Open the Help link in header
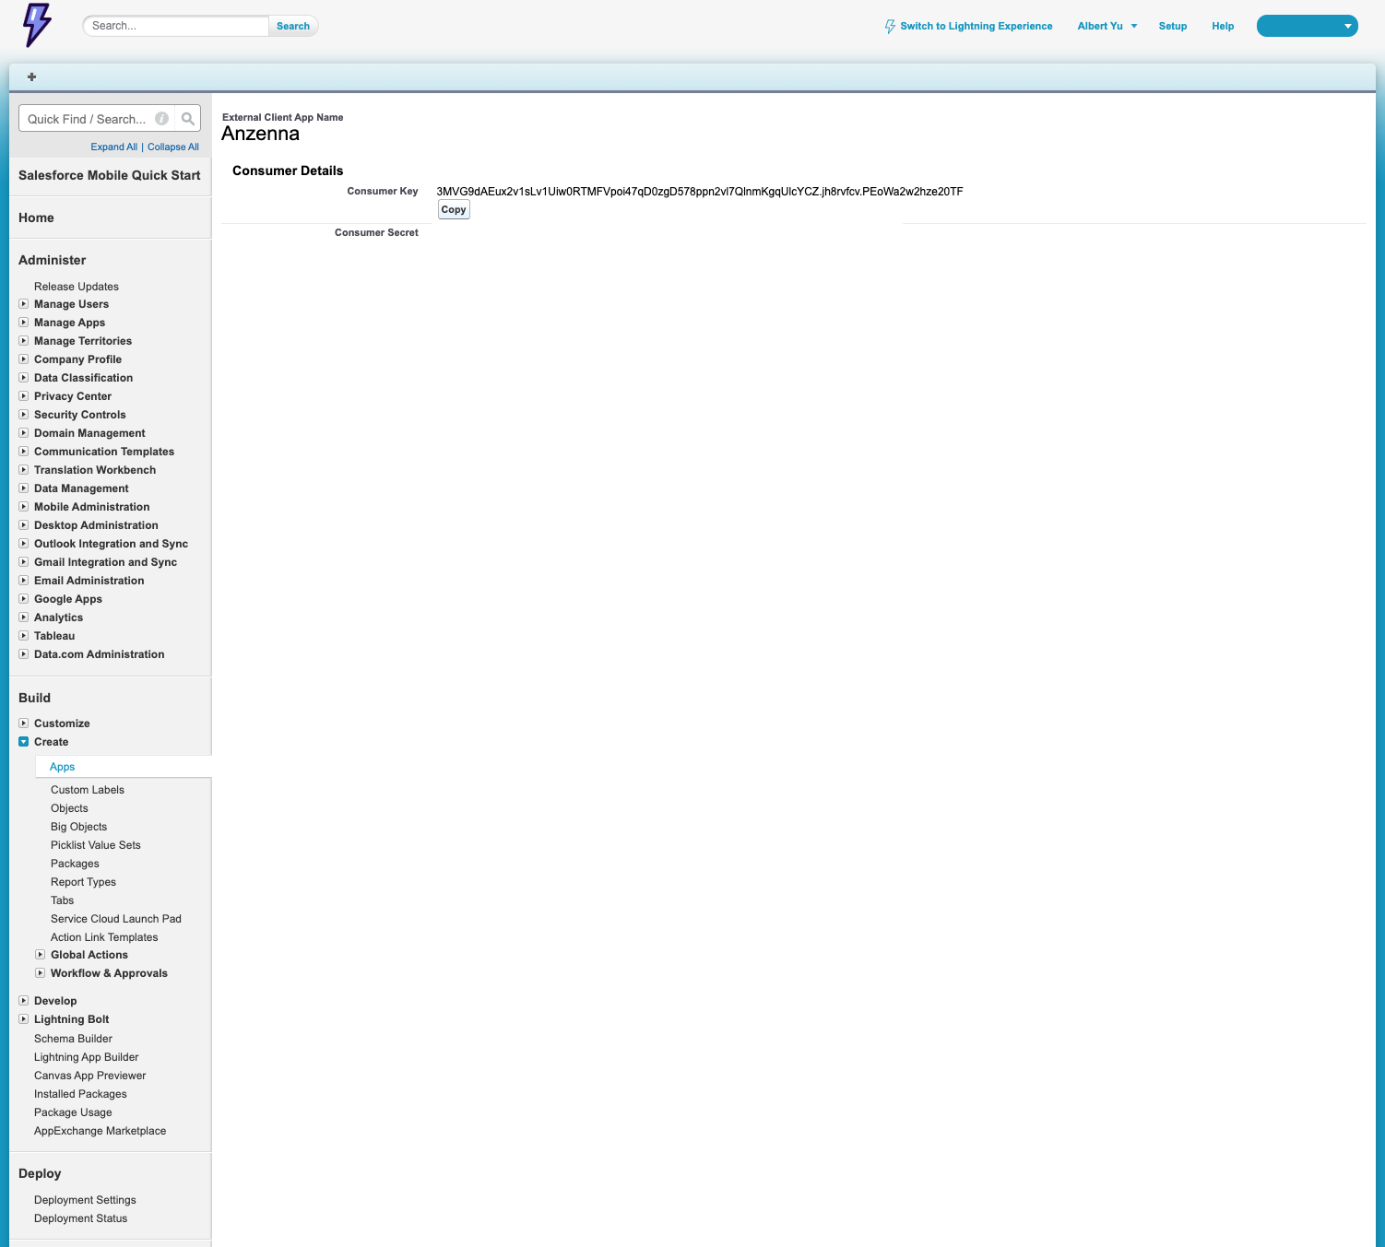 coord(1222,26)
